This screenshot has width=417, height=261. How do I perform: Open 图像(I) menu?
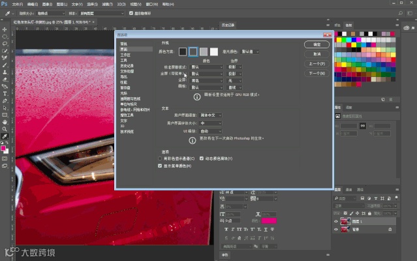[48, 5]
